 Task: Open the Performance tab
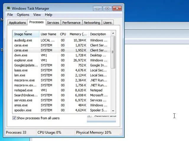(71, 23)
